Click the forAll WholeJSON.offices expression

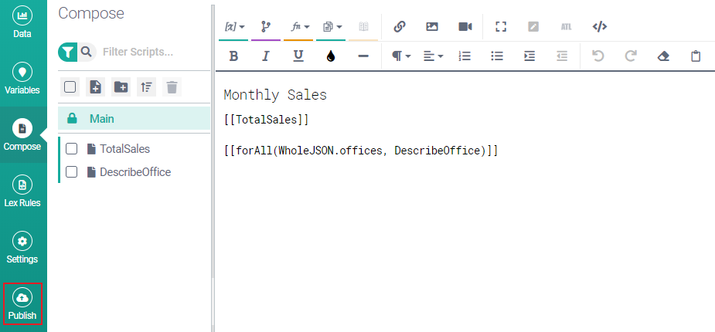pyautogui.click(x=361, y=151)
